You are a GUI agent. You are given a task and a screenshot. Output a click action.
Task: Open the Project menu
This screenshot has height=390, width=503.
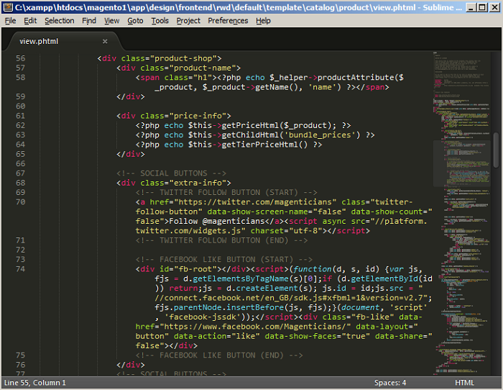(188, 21)
